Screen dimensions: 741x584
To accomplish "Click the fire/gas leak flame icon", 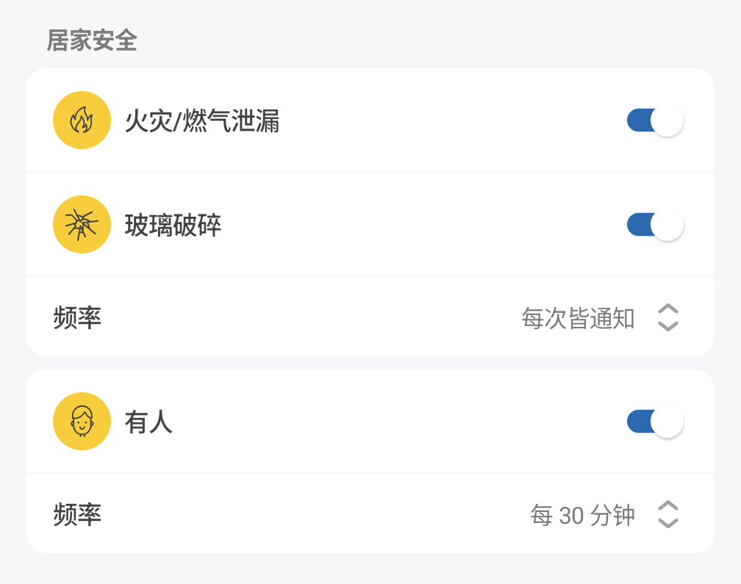I will click(82, 120).
